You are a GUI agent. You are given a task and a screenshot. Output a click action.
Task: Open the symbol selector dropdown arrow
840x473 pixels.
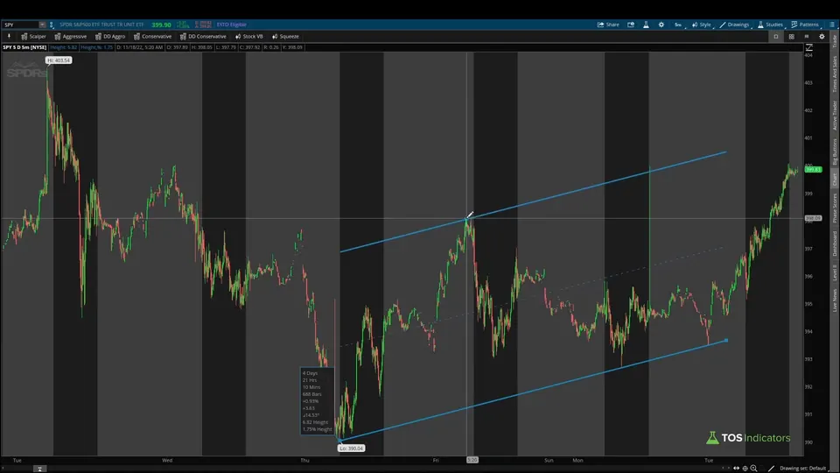[42, 25]
